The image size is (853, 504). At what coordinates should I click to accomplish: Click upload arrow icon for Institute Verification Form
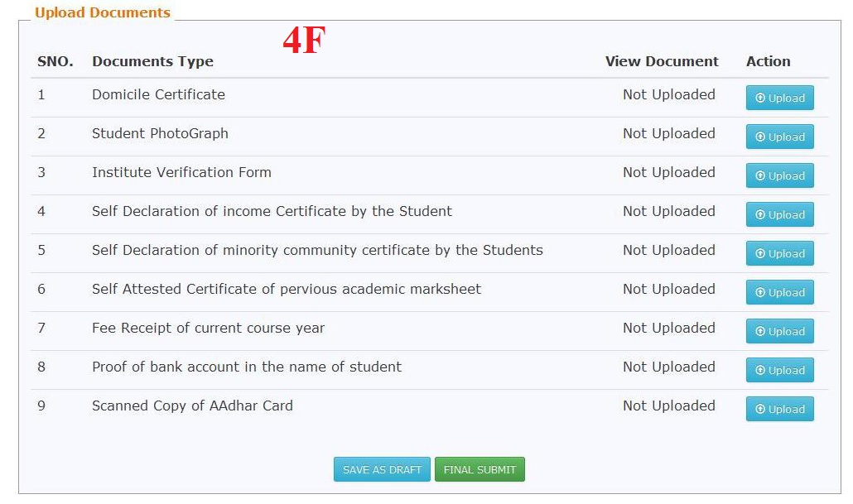tap(760, 175)
